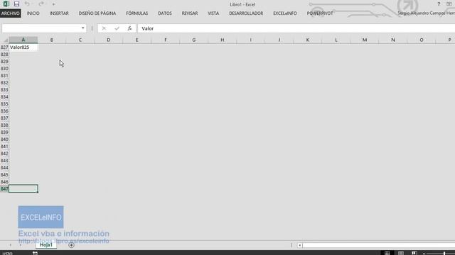Click cell containing Valor825
The height and width of the screenshot is (255, 455).
click(x=23, y=47)
